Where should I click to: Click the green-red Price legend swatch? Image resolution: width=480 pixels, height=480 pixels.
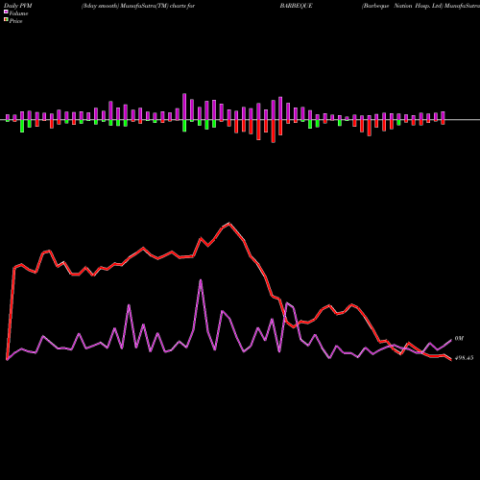pos(6,20)
